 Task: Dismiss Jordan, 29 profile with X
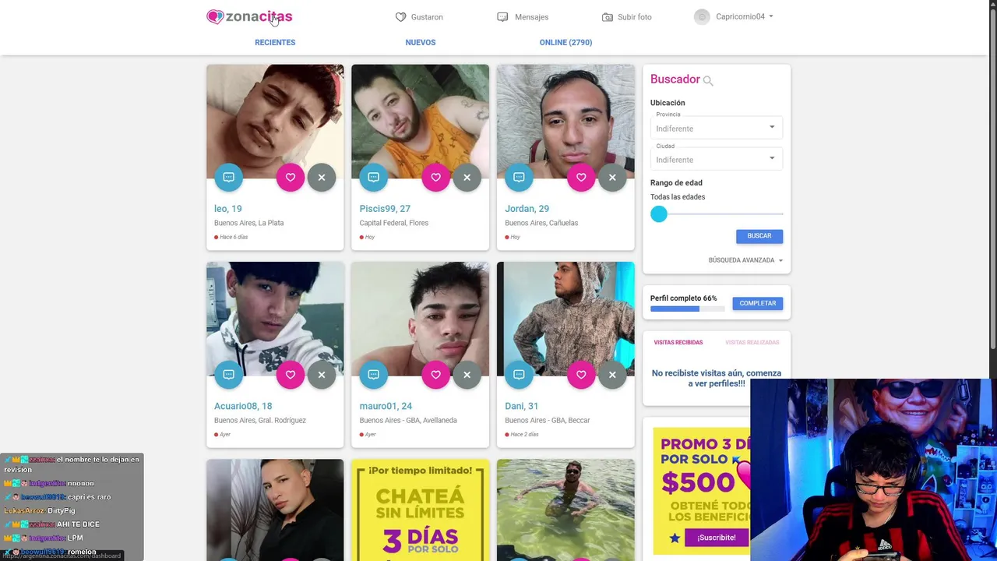pos(612,178)
